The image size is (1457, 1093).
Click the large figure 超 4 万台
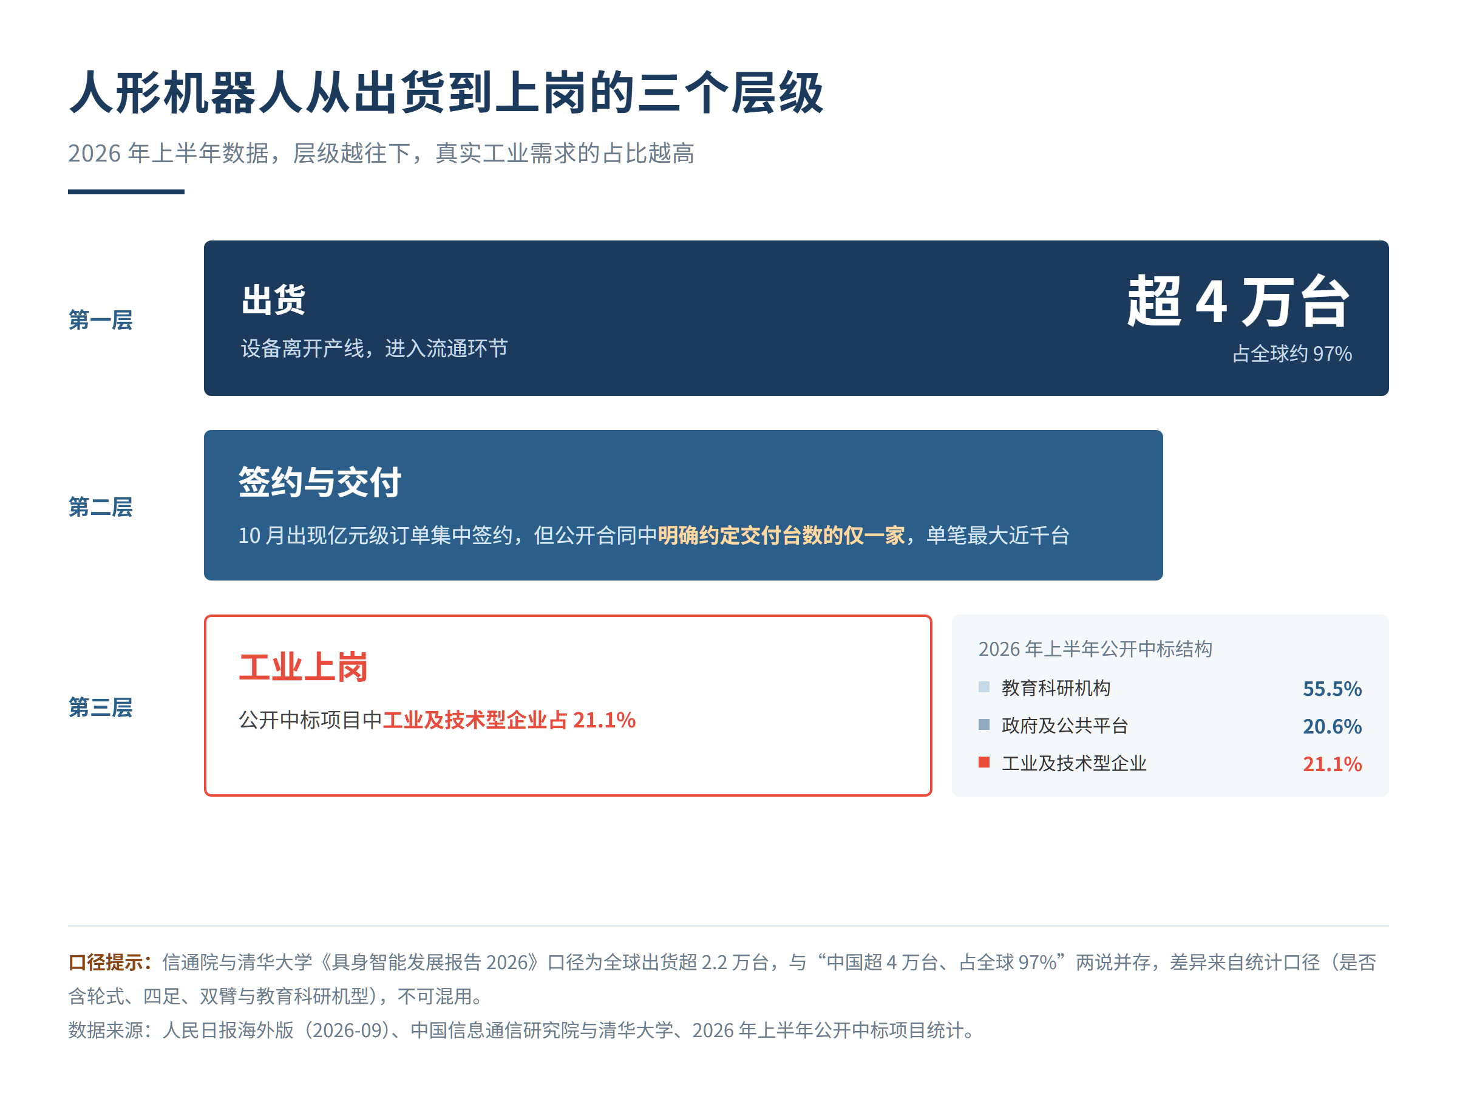[1238, 302]
